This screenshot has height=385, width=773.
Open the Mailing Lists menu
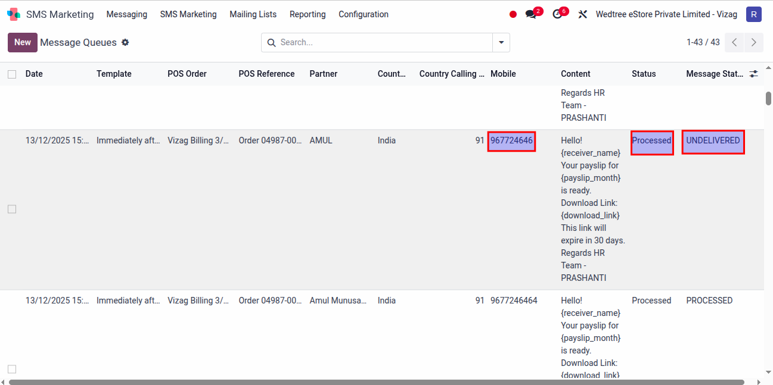(x=253, y=14)
